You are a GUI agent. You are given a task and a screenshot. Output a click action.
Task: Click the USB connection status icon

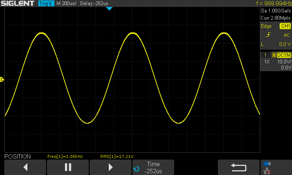[x=267, y=164]
